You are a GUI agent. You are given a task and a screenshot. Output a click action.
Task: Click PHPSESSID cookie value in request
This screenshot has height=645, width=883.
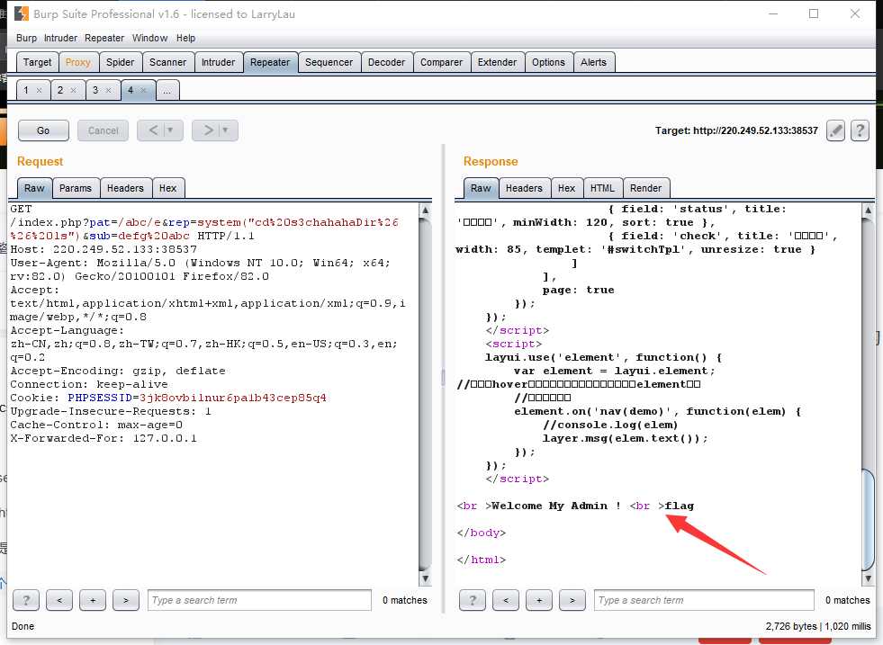click(x=232, y=398)
